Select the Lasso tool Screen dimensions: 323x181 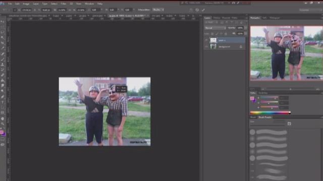tap(3, 32)
